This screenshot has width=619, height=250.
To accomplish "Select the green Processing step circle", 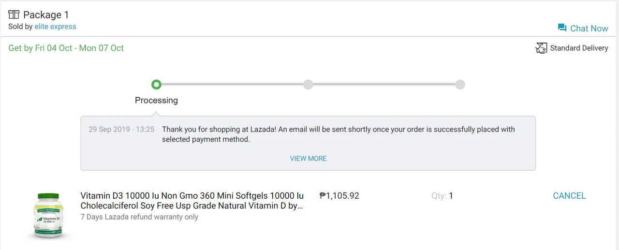I will click(156, 85).
